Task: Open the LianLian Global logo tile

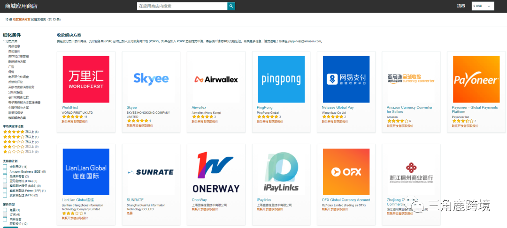Action: (86, 172)
